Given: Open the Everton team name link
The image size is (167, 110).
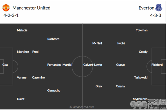Looking at the screenshot, I should pyautogui.click(x=146, y=8).
